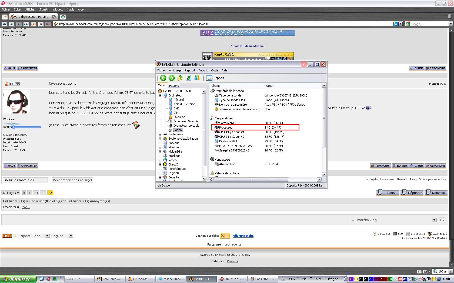Click Flash reply button

pos(388,193)
